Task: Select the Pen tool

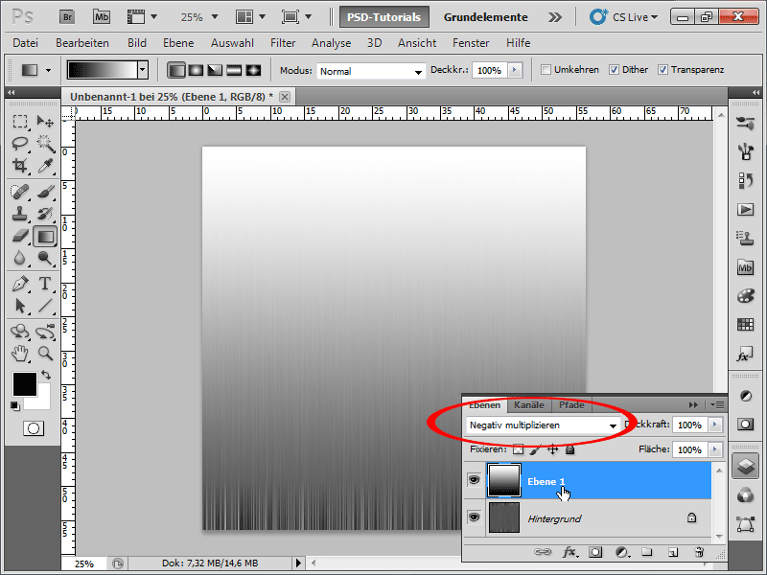Action: (x=20, y=284)
